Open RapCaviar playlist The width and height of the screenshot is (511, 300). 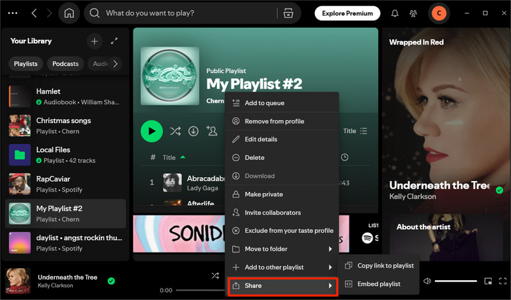point(66,184)
